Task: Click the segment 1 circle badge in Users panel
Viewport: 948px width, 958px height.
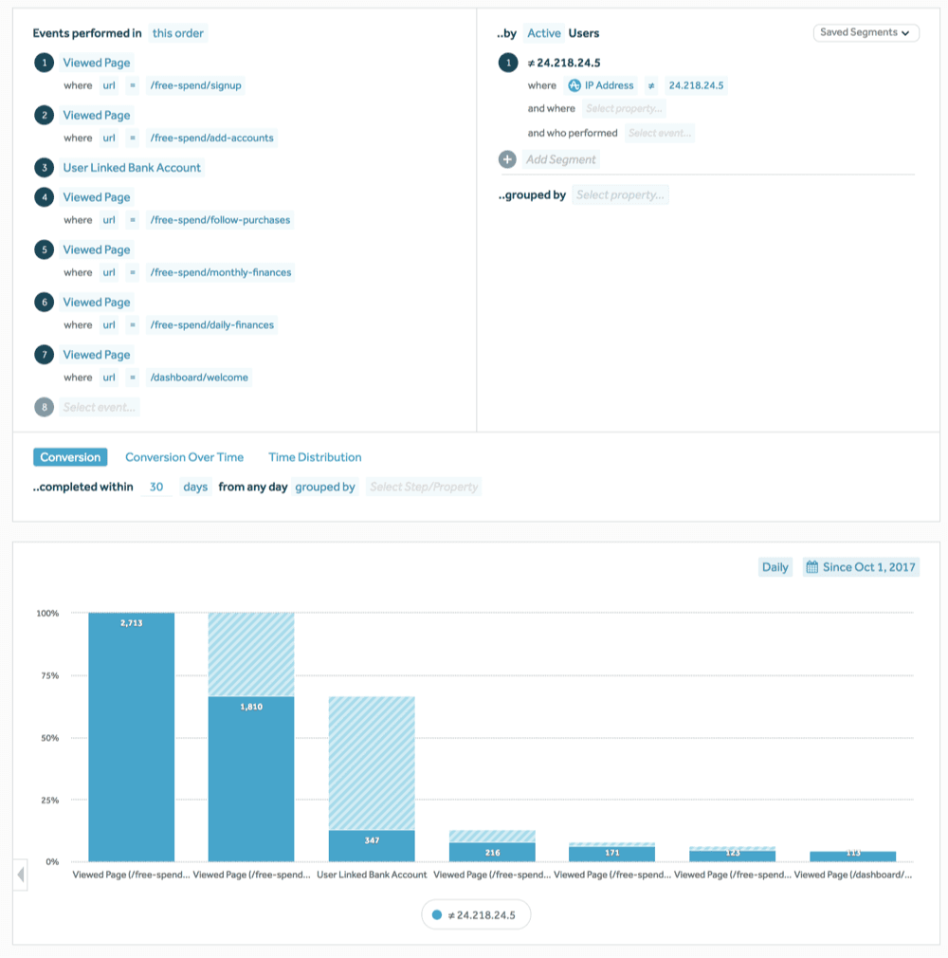Action: (x=507, y=63)
